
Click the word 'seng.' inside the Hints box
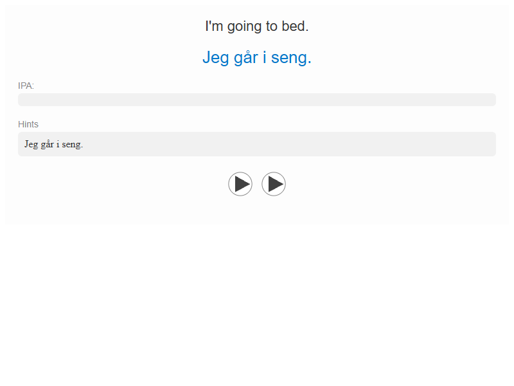point(73,145)
